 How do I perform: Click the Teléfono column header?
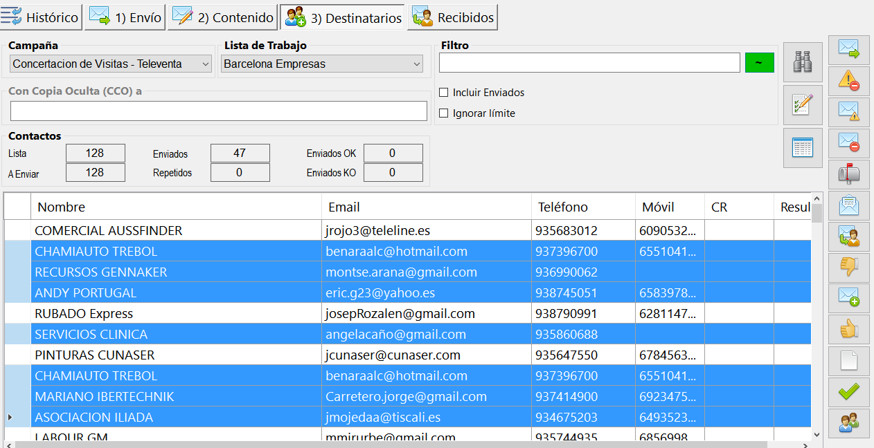point(583,207)
